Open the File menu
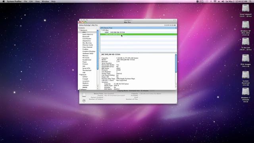 click(x=25, y=1)
